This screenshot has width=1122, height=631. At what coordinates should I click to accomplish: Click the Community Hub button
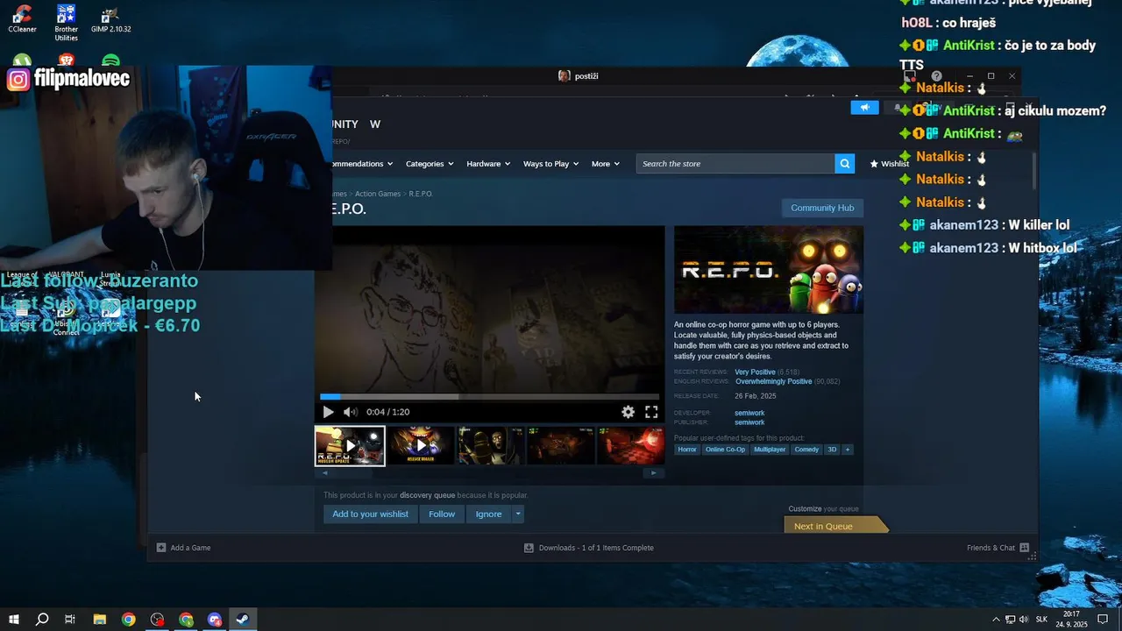tap(822, 208)
